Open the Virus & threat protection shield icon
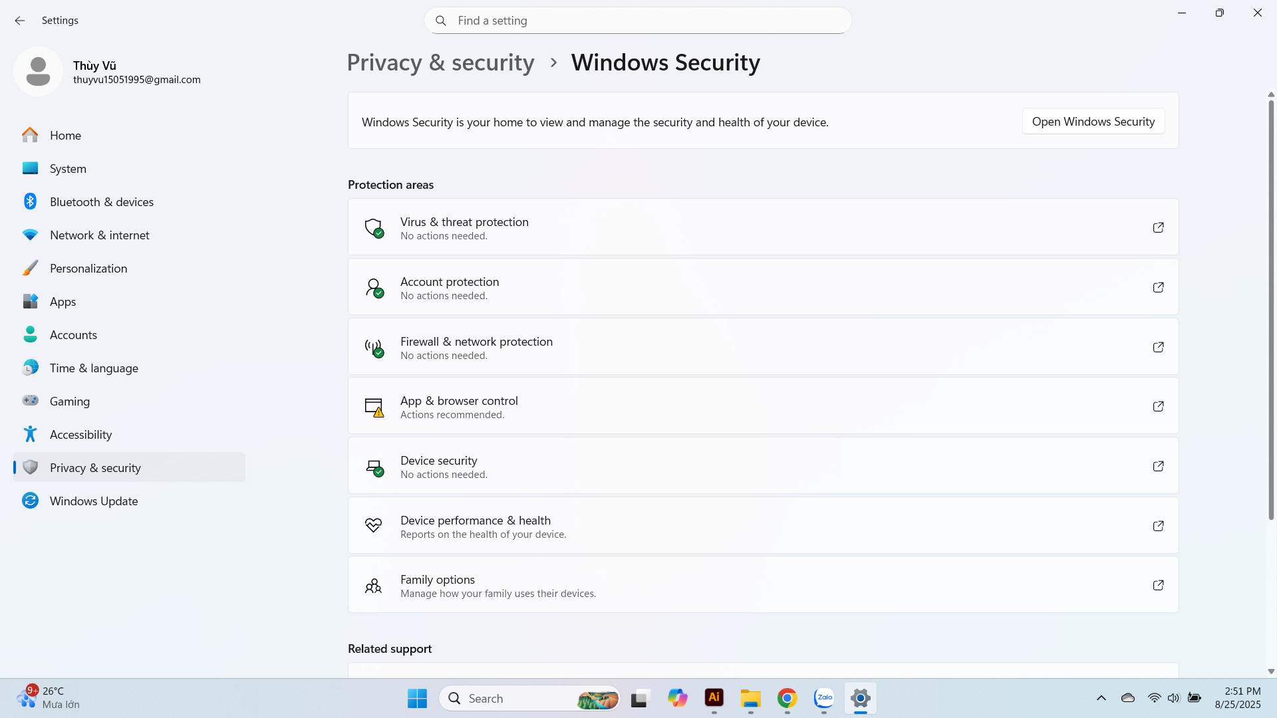This screenshot has width=1277, height=718. 374,227
